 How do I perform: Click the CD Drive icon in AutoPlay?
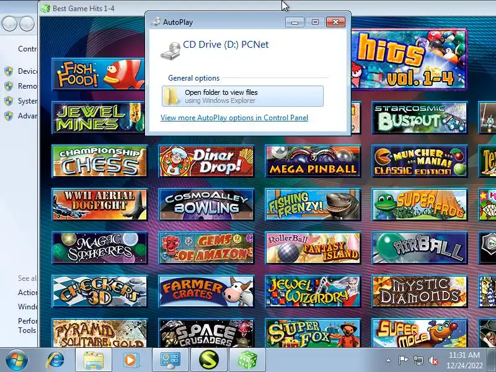170,50
